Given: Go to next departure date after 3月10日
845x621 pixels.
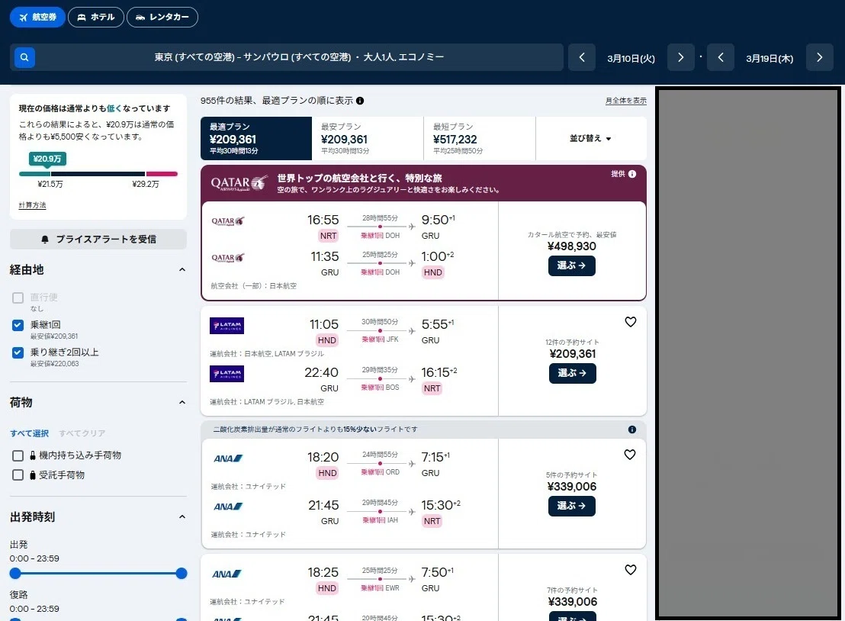Looking at the screenshot, I should pyautogui.click(x=680, y=57).
